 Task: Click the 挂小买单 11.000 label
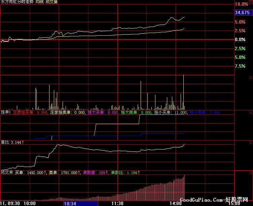point(171,112)
